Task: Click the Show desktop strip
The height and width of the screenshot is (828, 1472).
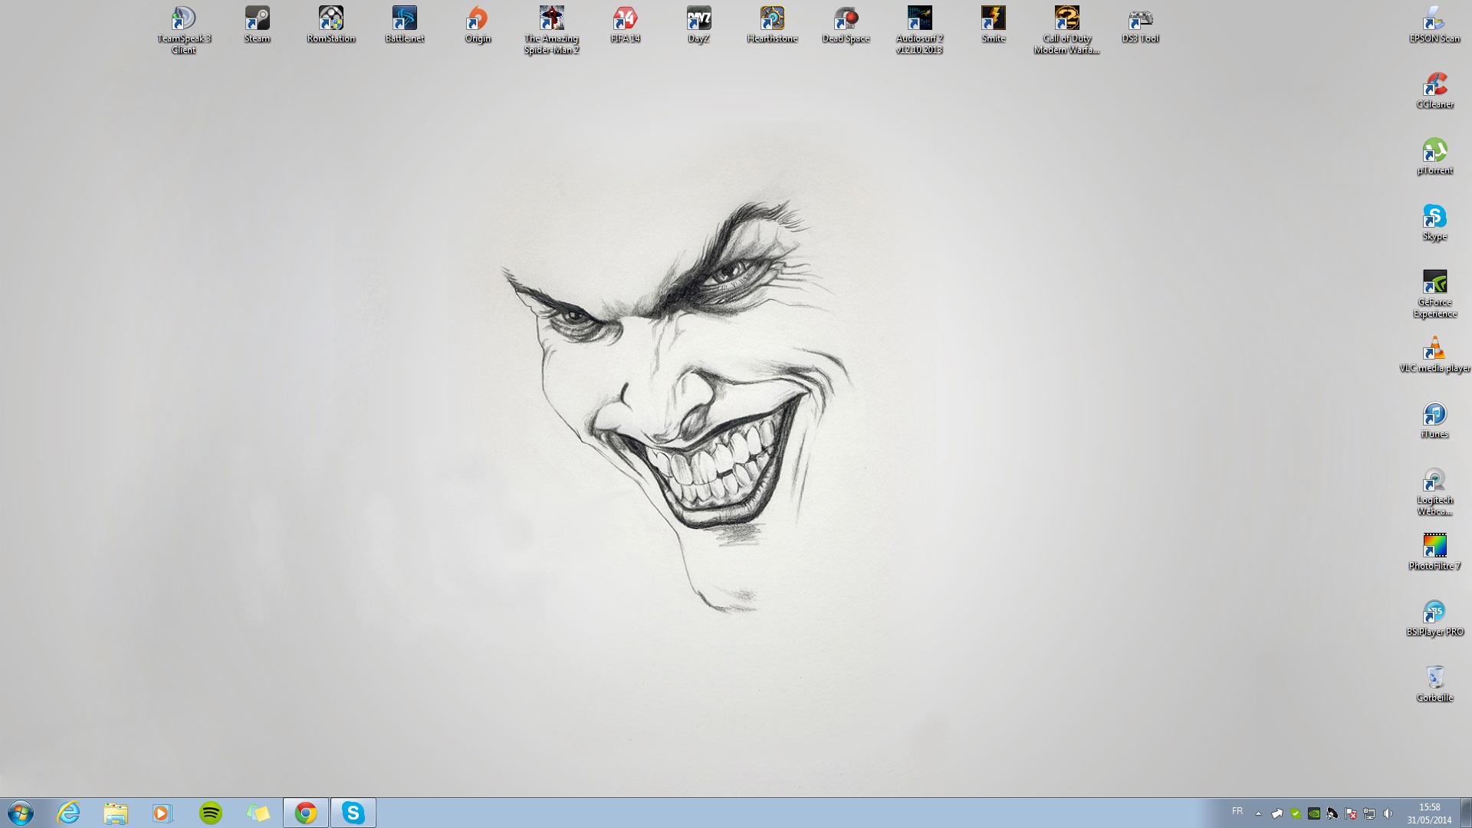Action: [x=1466, y=813]
